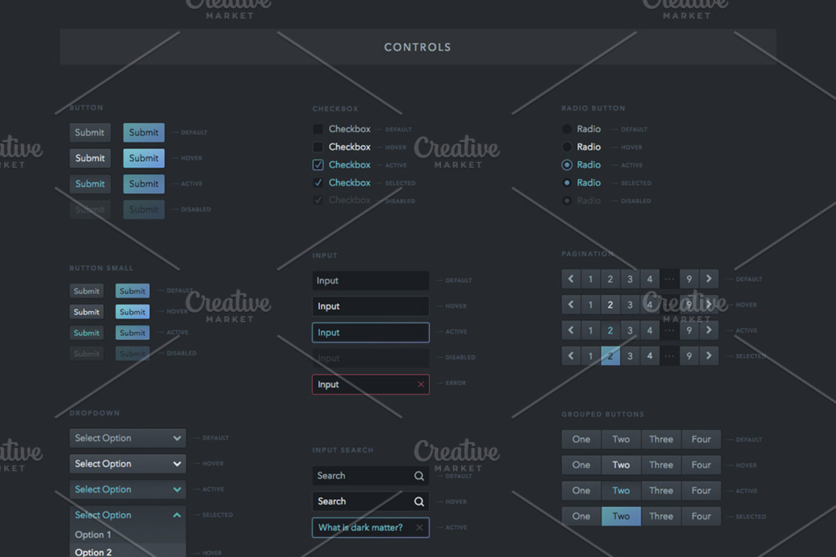This screenshot has width=836, height=557.
Task: Click the right arrow in default pagination
Action: coord(709,278)
